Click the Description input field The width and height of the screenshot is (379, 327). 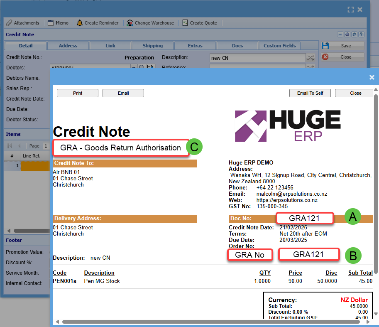point(257,58)
